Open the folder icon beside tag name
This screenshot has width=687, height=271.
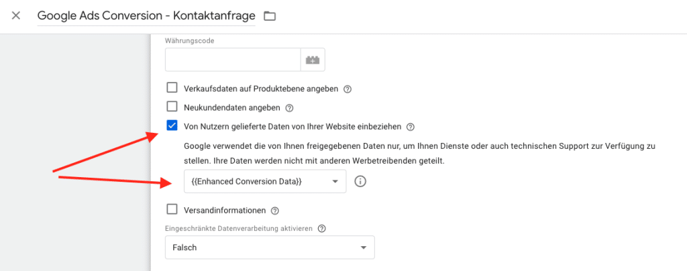coord(270,16)
